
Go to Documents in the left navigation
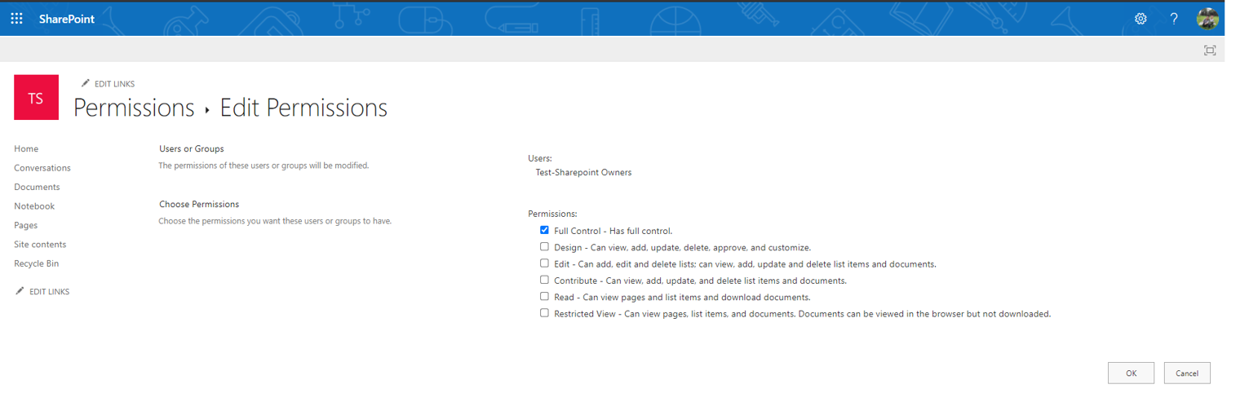point(37,187)
